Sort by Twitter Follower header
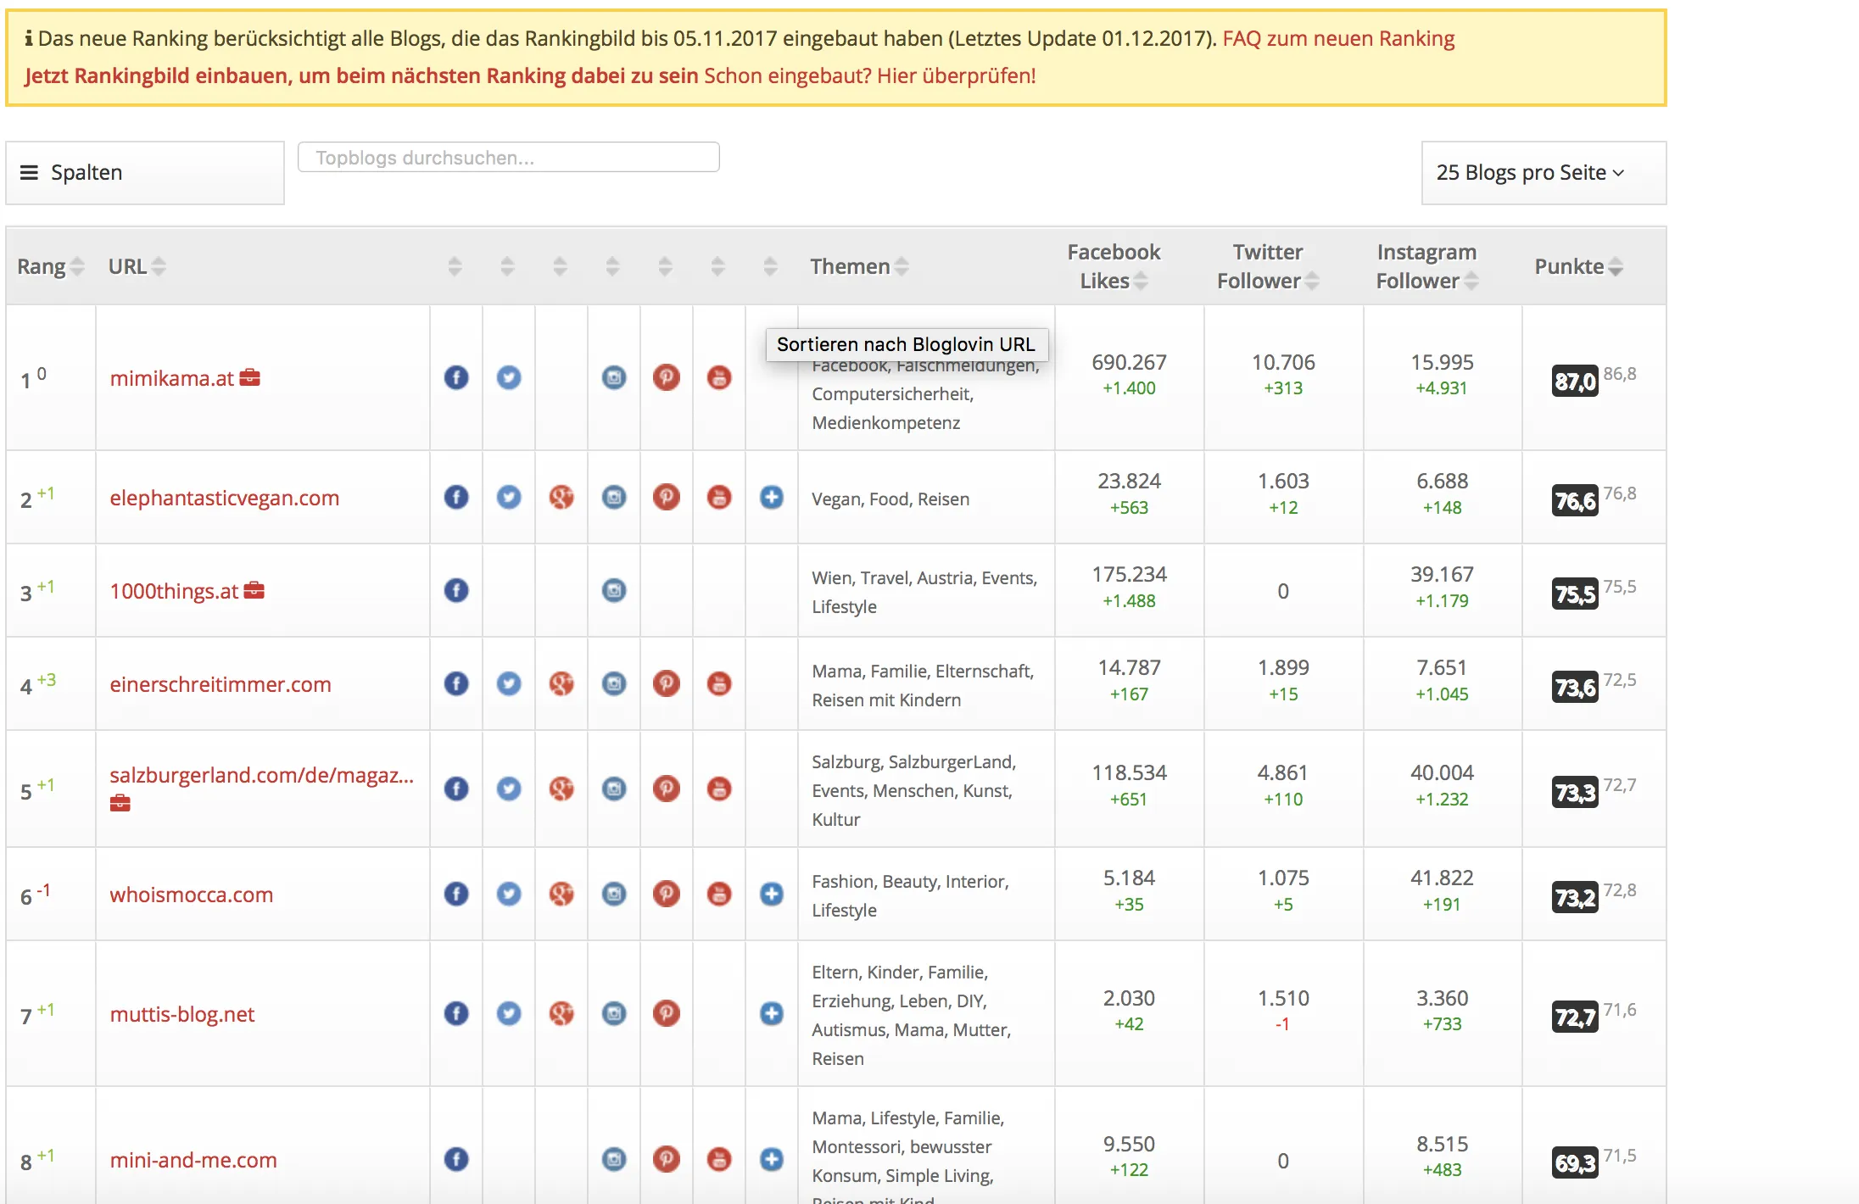Image resolution: width=1859 pixels, height=1204 pixels. coord(1267,266)
